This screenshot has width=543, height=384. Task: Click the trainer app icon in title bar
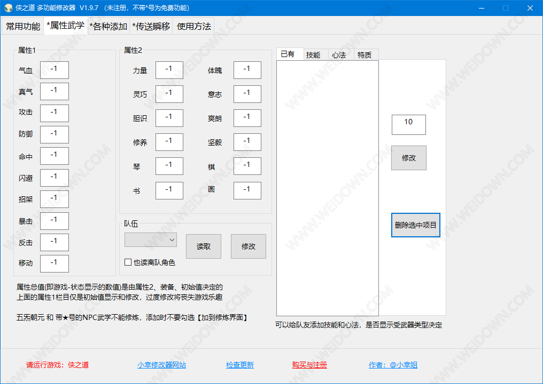[x=9, y=7]
